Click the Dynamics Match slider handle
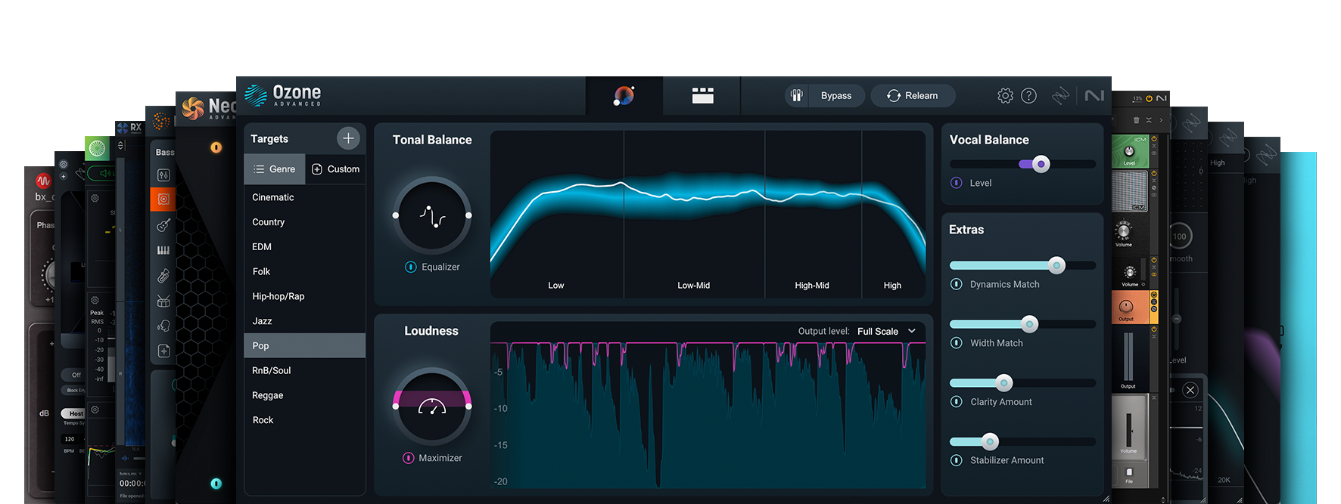This screenshot has width=1341, height=504. click(x=1057, y=265)
